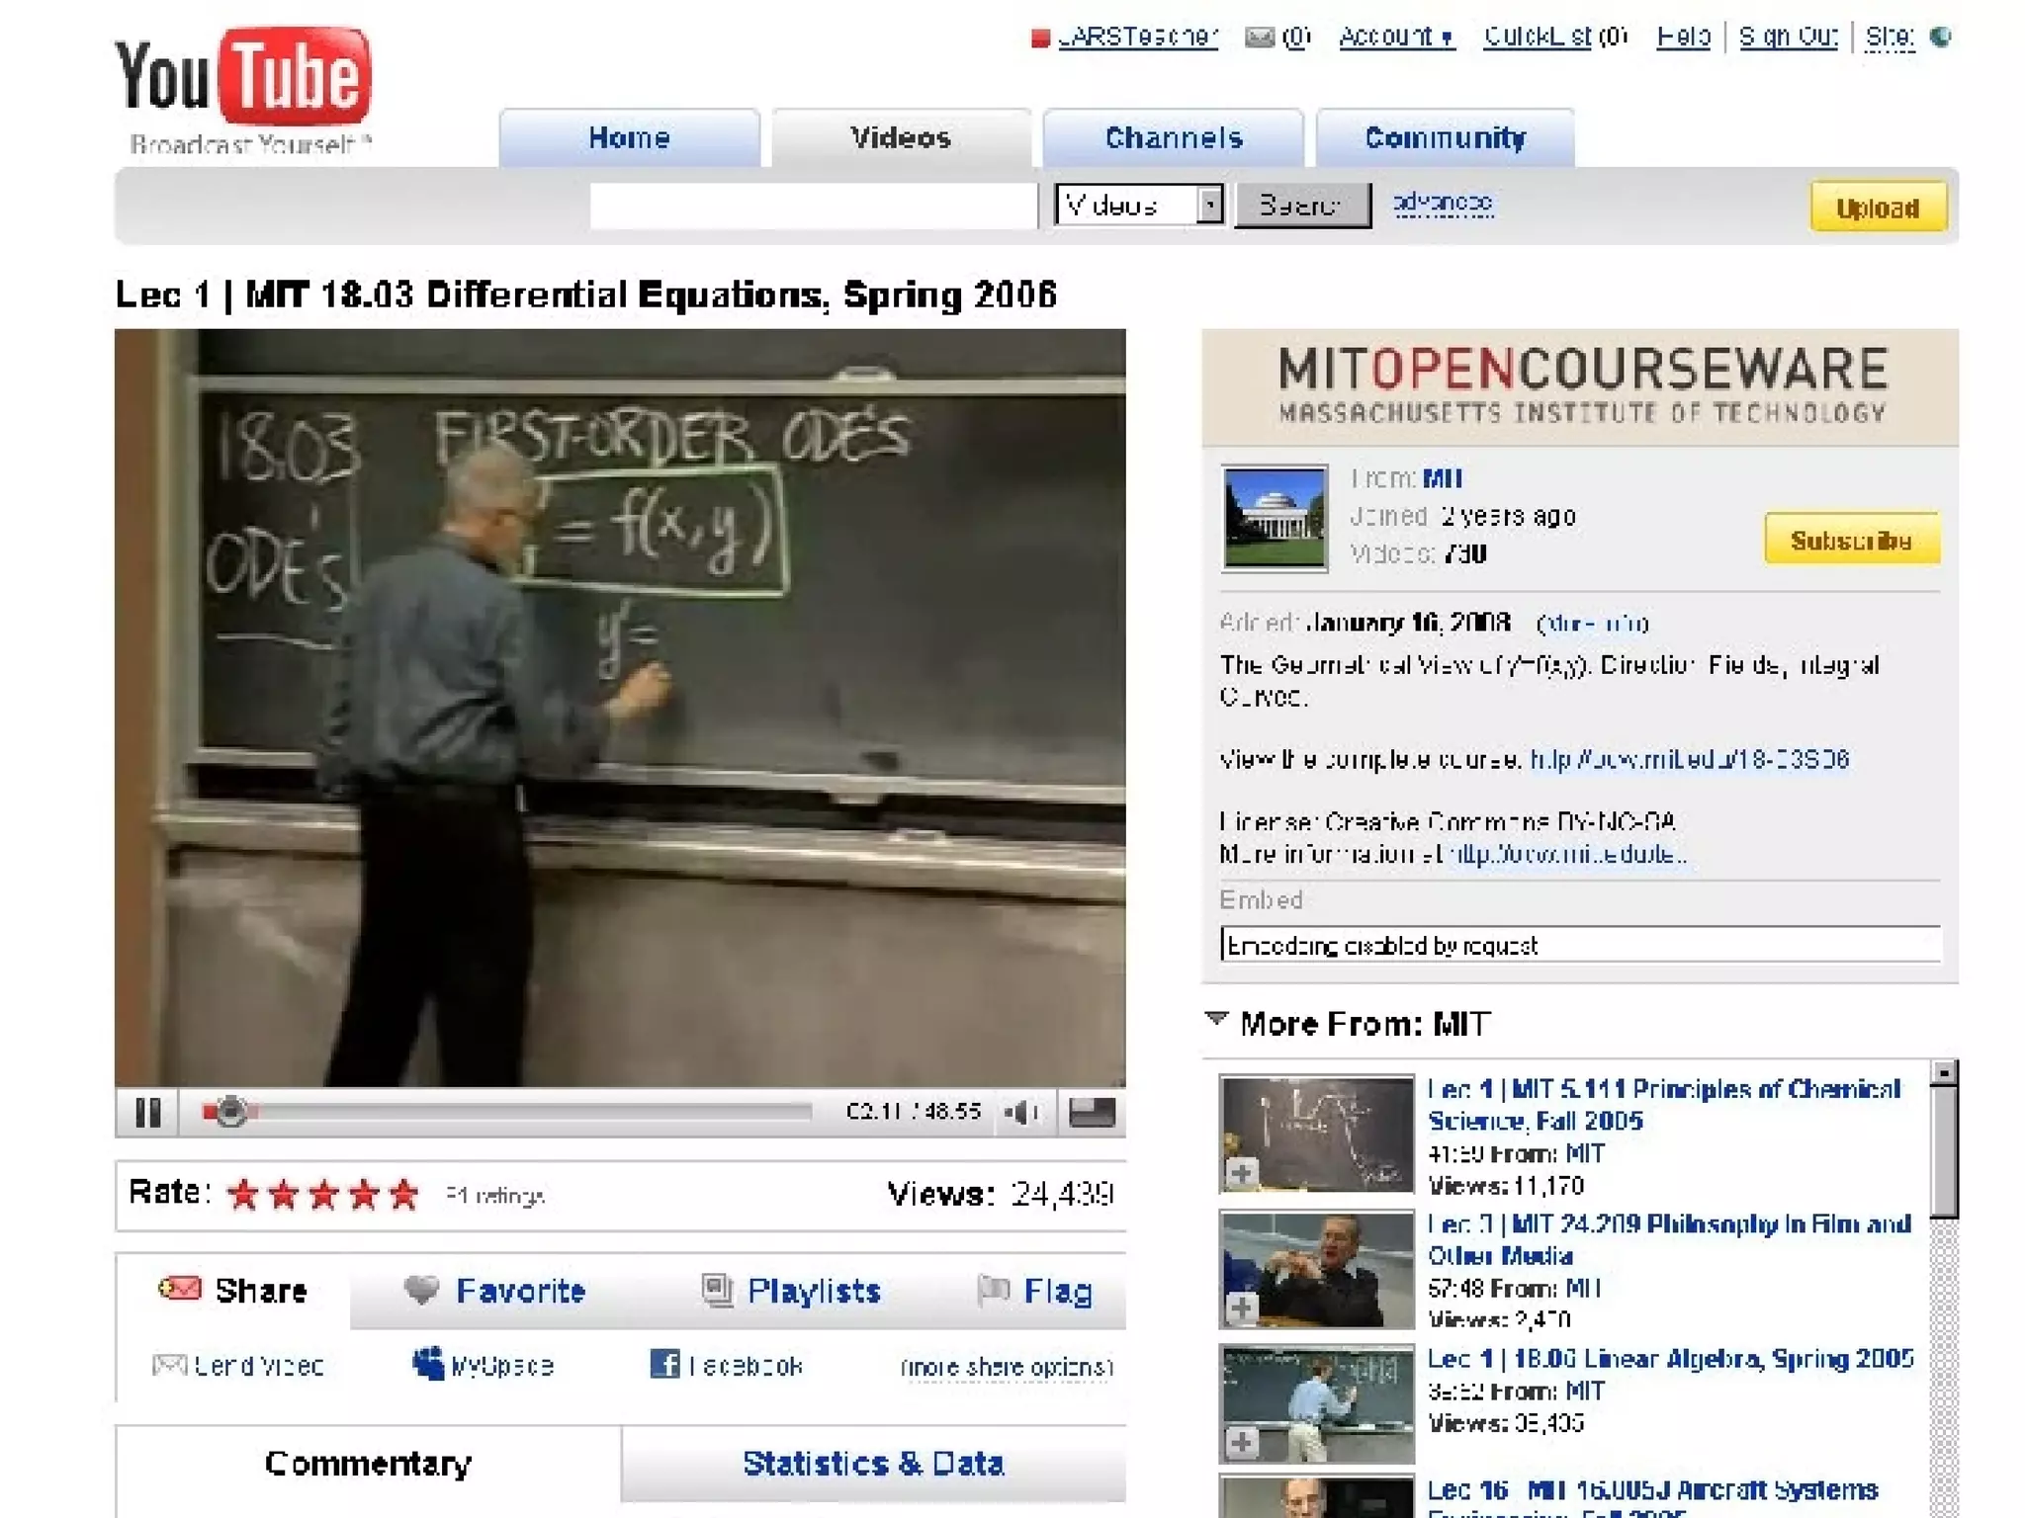Open the Account dropdown menu
This screenshot has width=2025, height=1518.
(1395, 38)
